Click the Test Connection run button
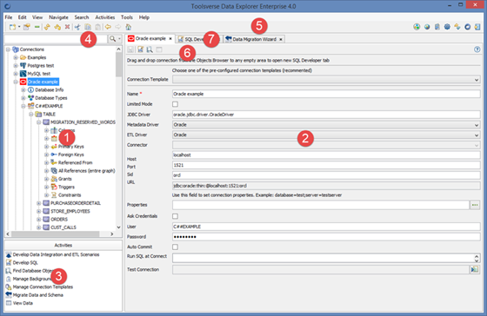The image size is (487, 316). [x=475, y=269]
